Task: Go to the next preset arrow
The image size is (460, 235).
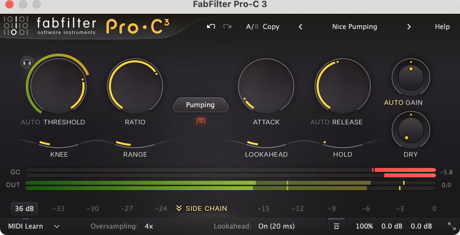Action: [409, 27]
